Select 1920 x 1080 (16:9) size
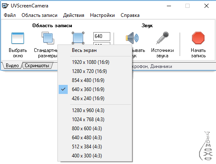Viewport: 216px width, 164px height. (95, 62)
